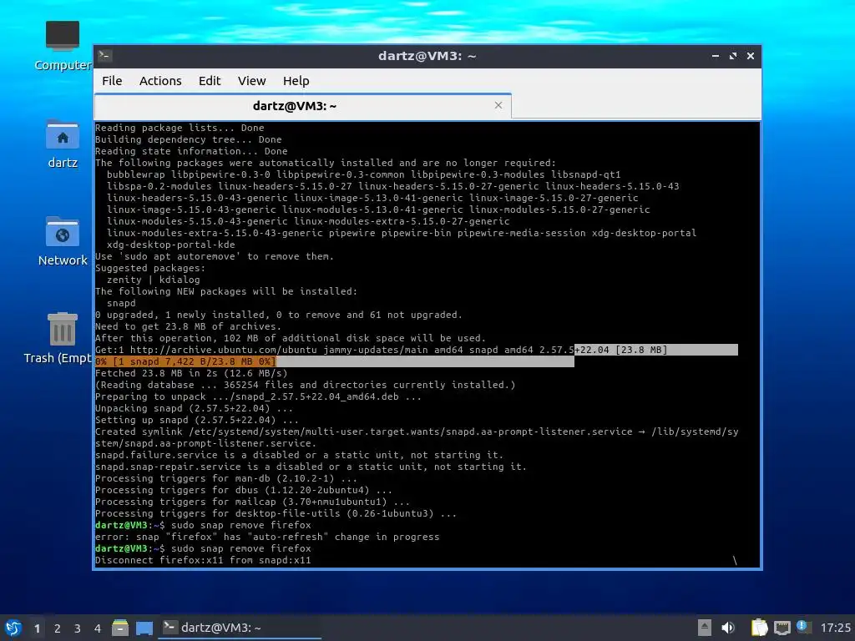Click the show desktop taskbar icon
This screenshot has width=855, height=641.
click(x=144, y=628)
